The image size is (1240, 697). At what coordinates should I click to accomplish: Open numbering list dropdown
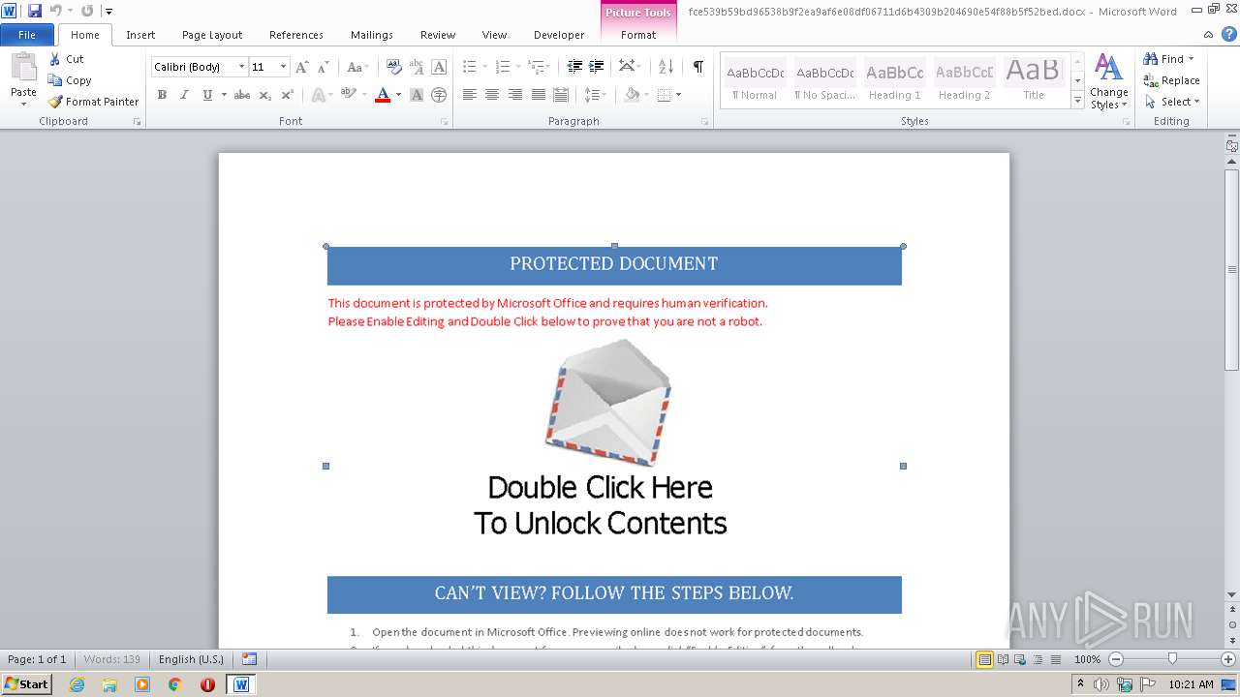tap(518, 67)
